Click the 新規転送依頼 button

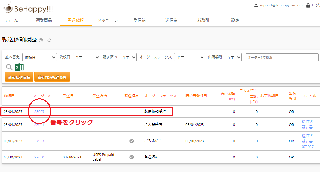(x=19, y=77)
